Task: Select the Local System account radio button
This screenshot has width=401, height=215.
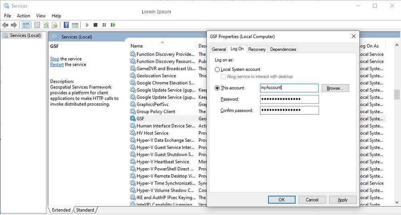Action: point(217,70)
